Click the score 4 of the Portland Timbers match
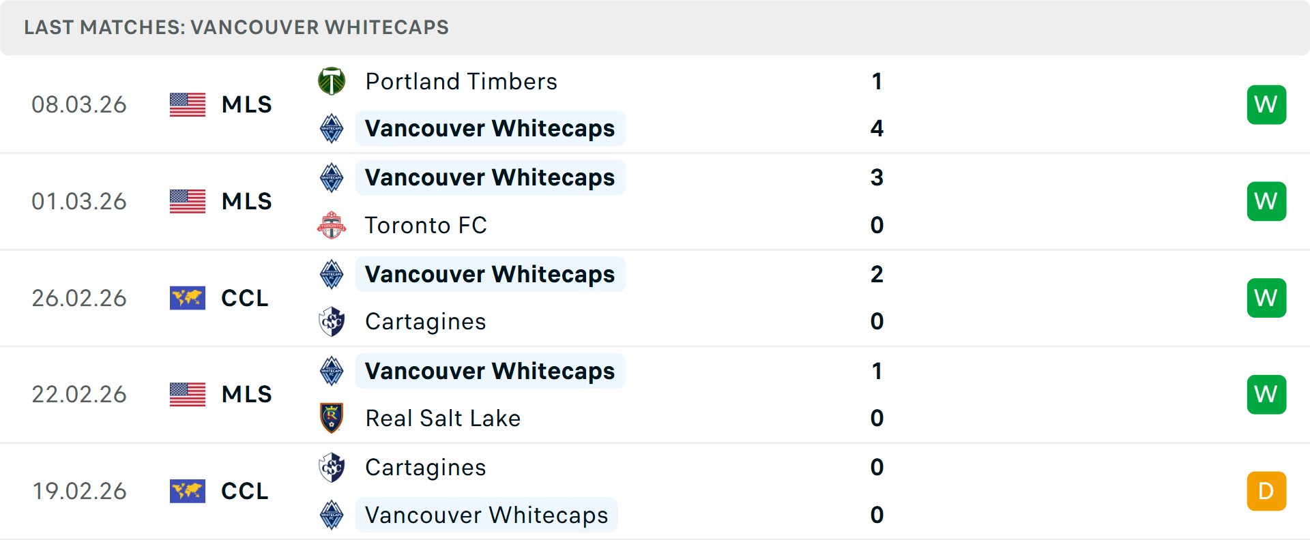This screenshot has height=540, width=1310. pos(877,128)
